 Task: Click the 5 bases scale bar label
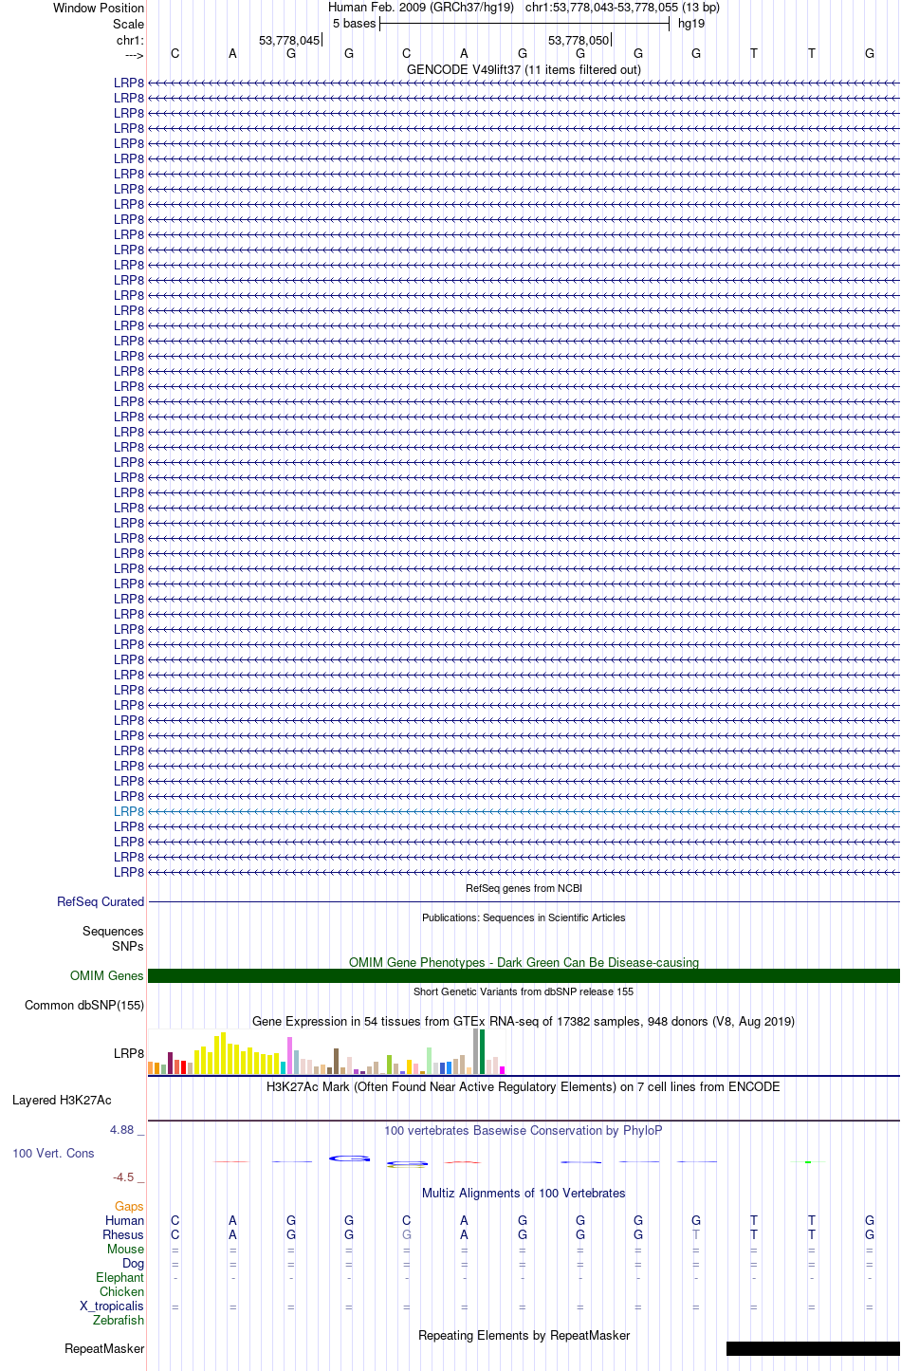click(x=354, y=24)
